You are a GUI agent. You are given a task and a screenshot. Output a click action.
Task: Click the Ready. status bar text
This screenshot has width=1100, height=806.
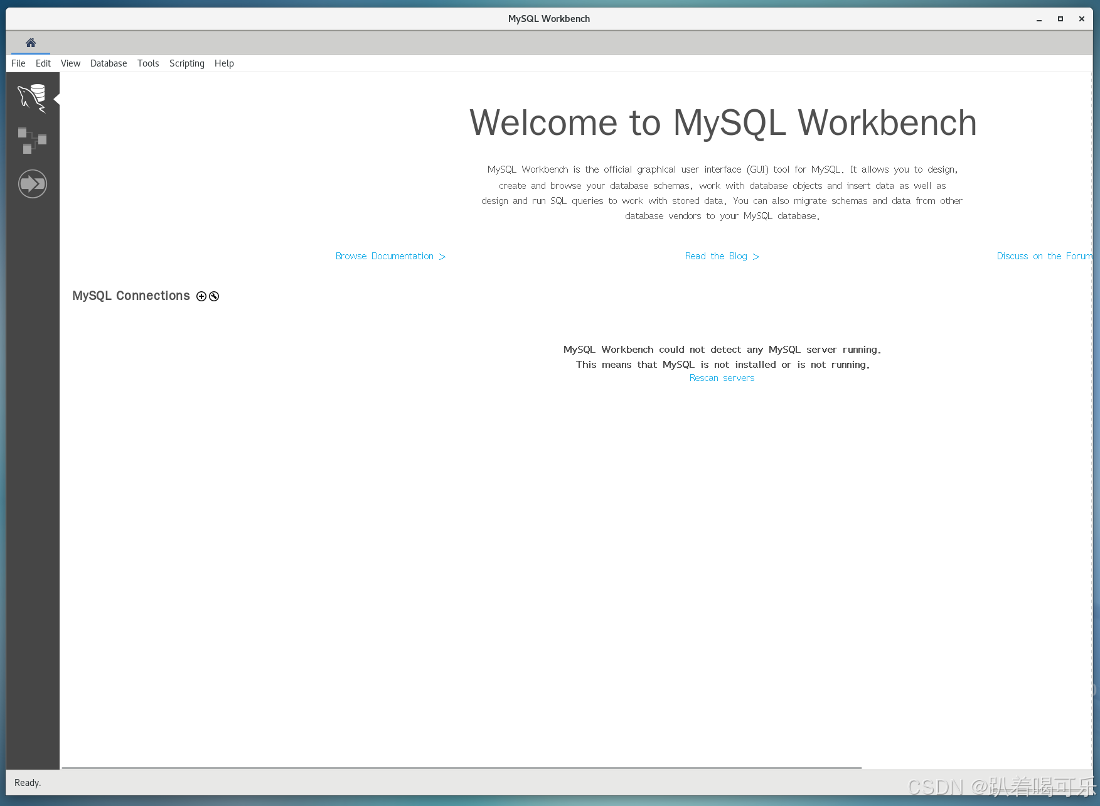click(x=28, y=783)
